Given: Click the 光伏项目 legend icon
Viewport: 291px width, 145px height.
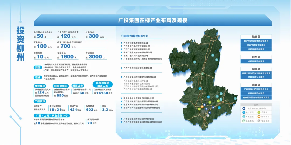Looking at the screenshot, I should [244, 112].
